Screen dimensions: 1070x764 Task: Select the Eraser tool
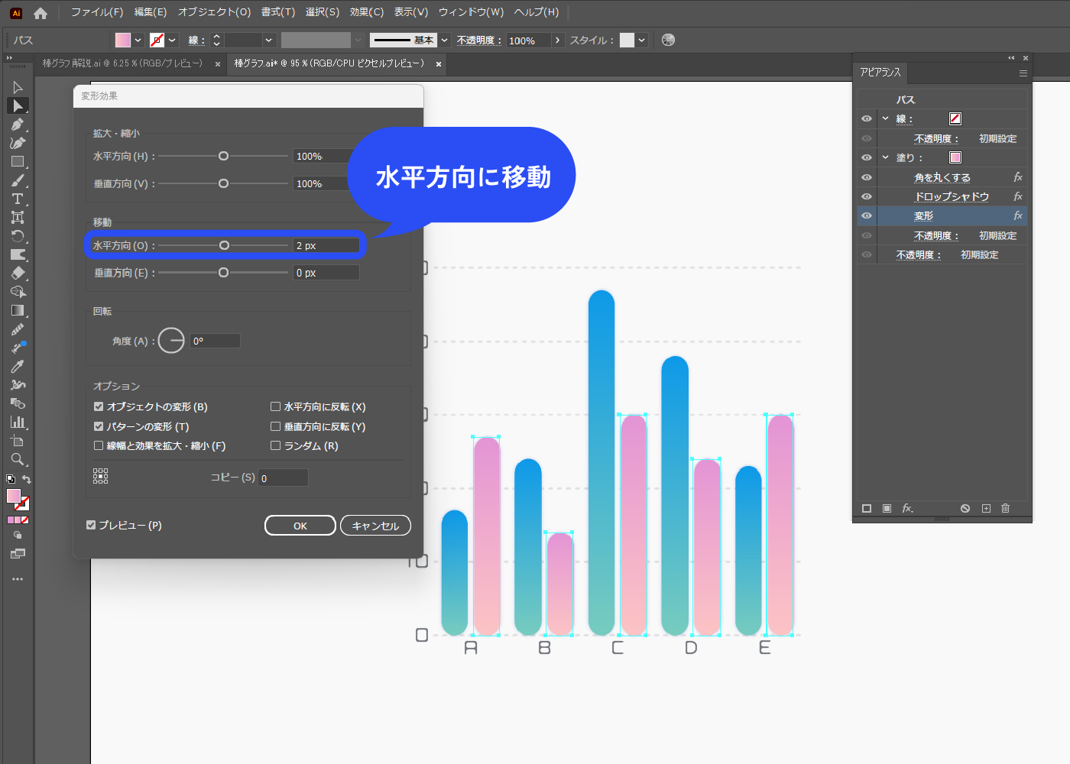click(18, 273)
